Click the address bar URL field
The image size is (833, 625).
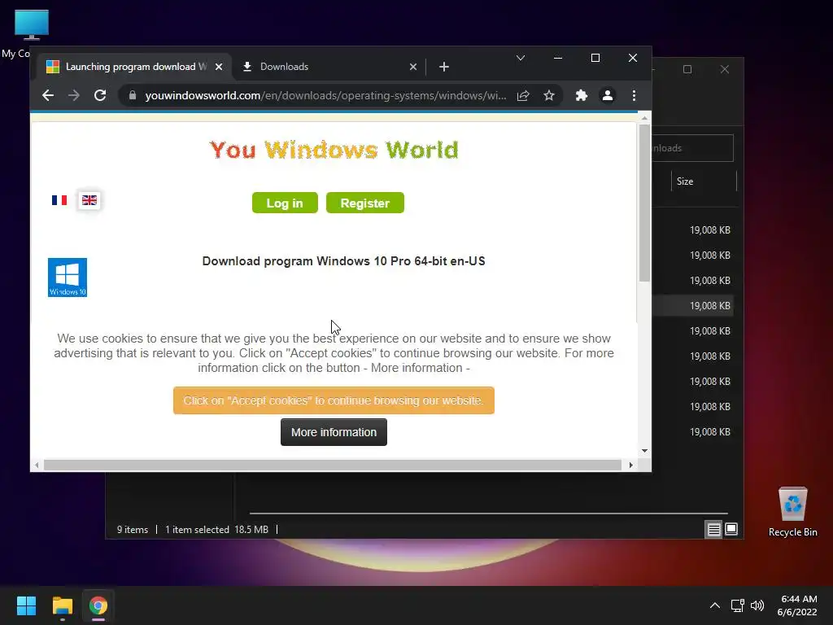click(325, 95)
